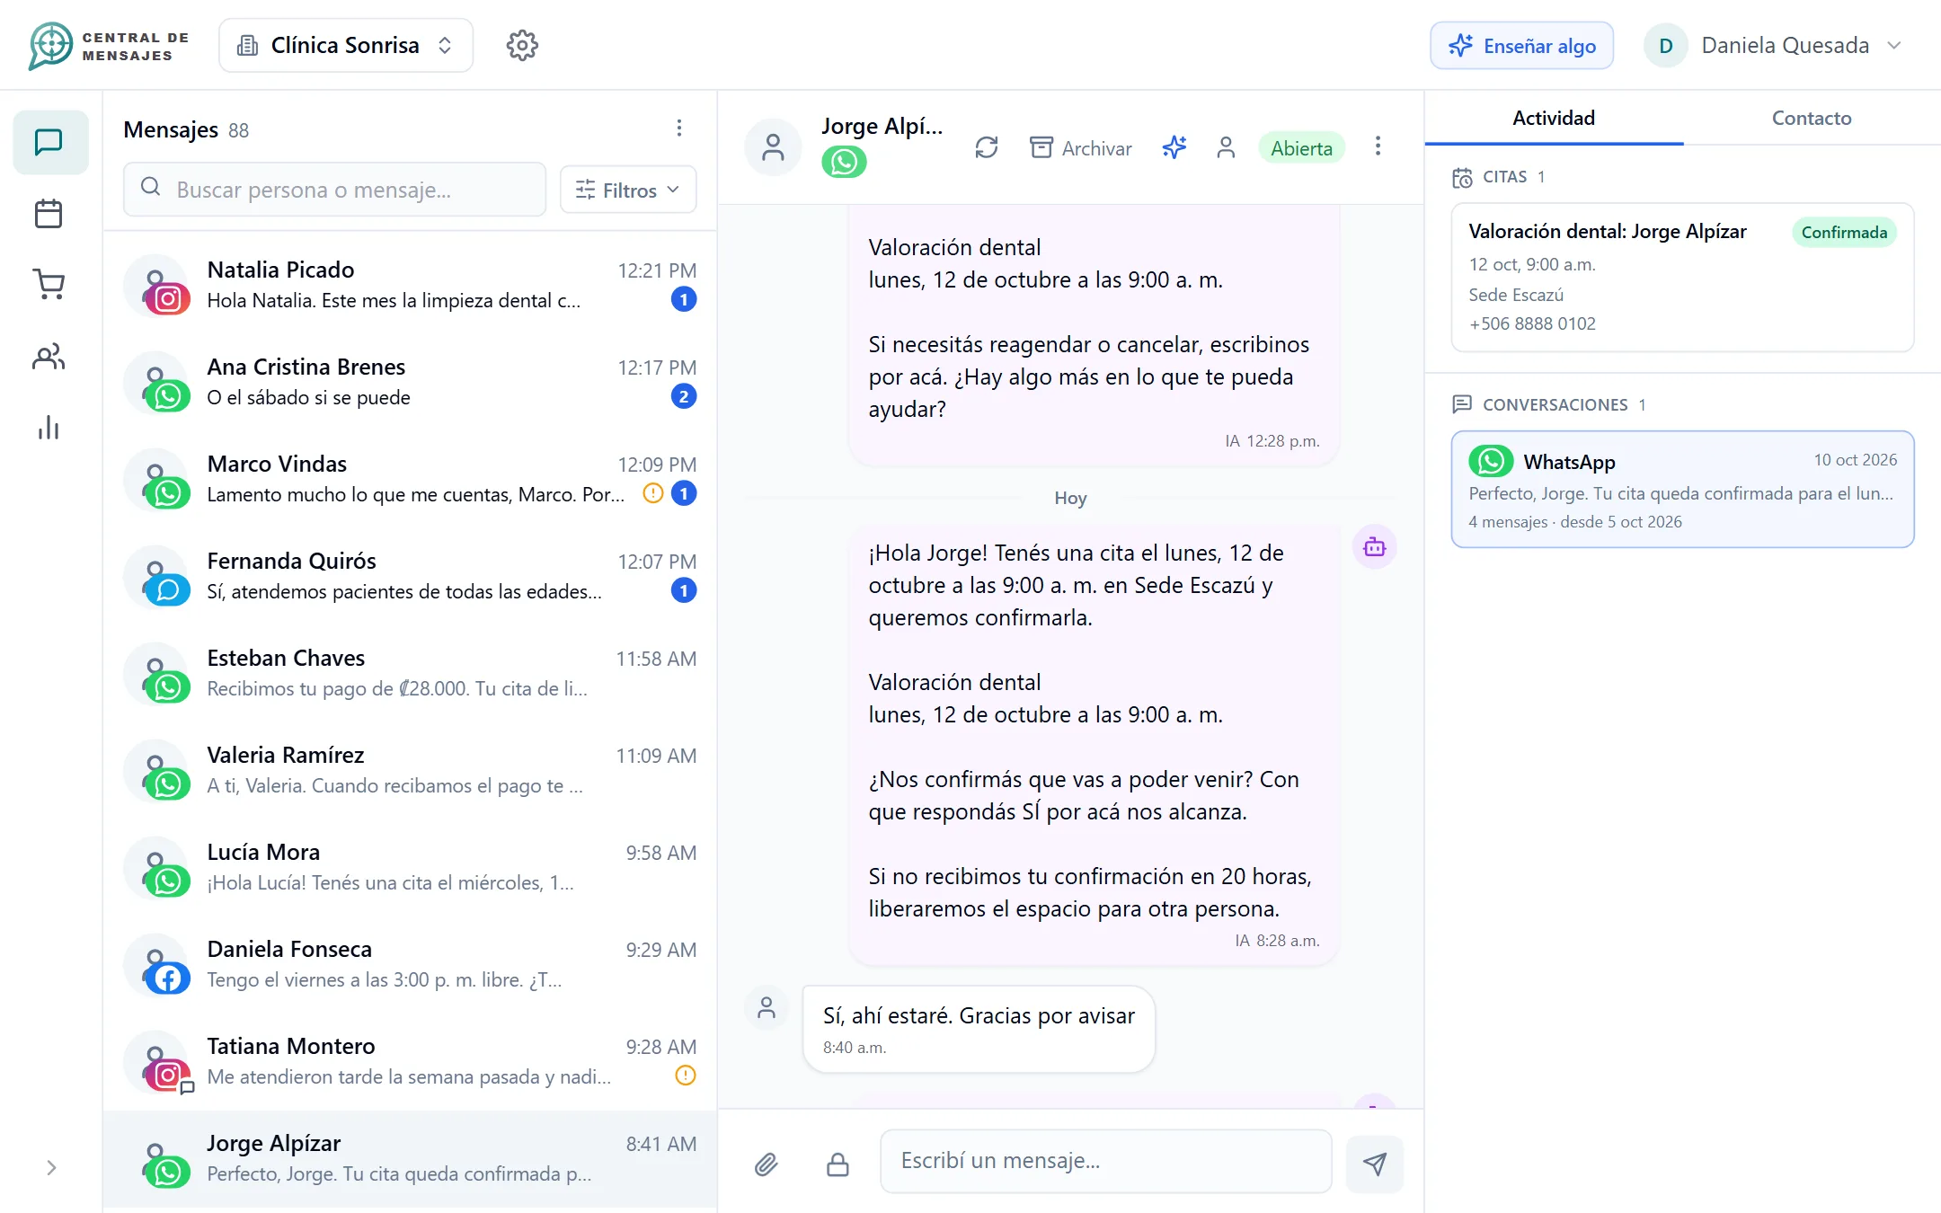Viewport: 1941px width, 1213px height.
Task: Open the settings gear
Action: coord(522,45)
